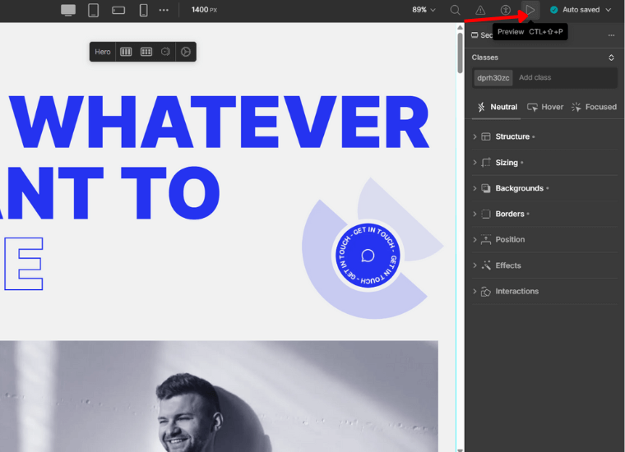625x452 pixels.
Task: Select the WHATEVER headline text
Action: [220, 122]
